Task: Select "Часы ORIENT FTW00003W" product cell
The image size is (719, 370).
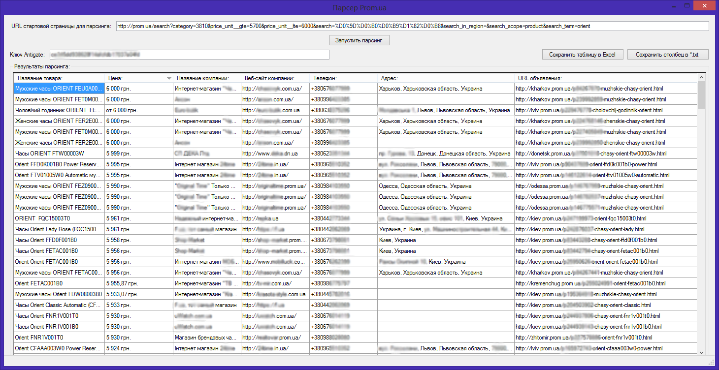Action: [59, 154]
